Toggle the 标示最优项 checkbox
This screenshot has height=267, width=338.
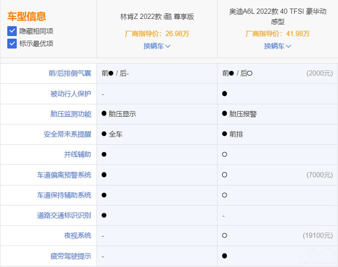[12, 44]
